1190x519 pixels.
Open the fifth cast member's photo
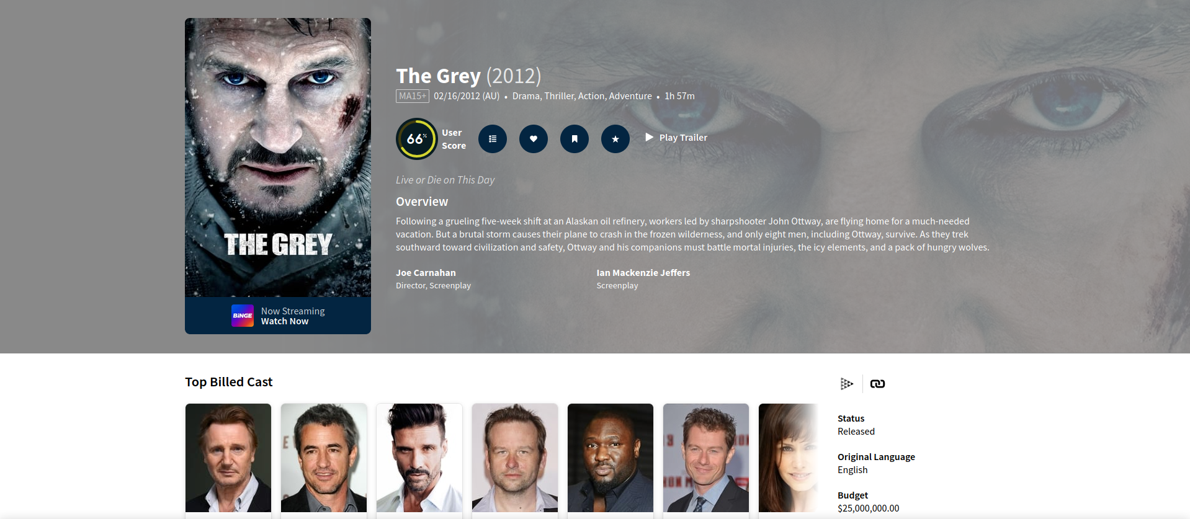tap(611, 458)
